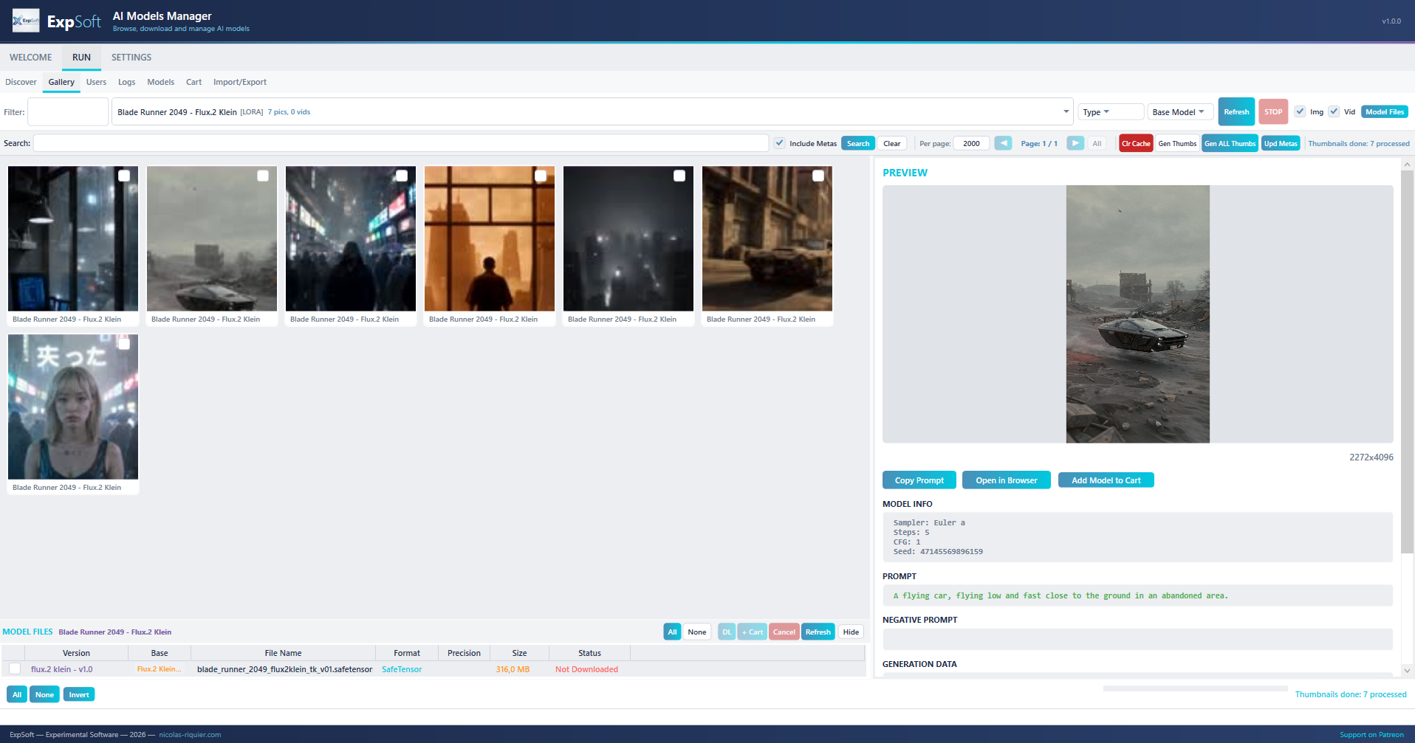Toggle the Img checkbox

[x=1300, y=111]
